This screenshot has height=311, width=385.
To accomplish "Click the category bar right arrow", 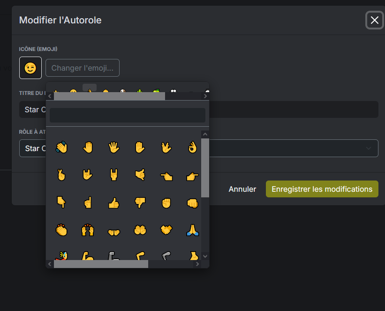I will pyautogui.click(x=205, y=96).
